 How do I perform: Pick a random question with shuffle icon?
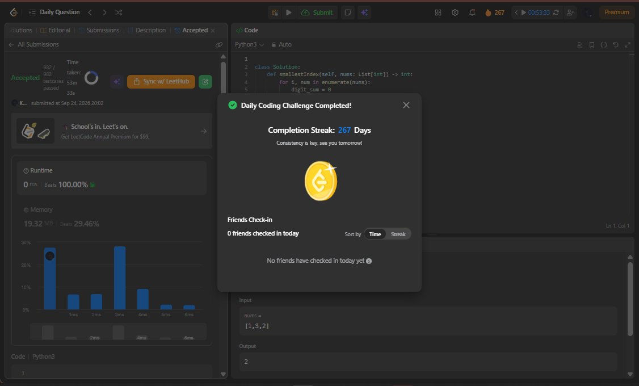click(119, 12)
